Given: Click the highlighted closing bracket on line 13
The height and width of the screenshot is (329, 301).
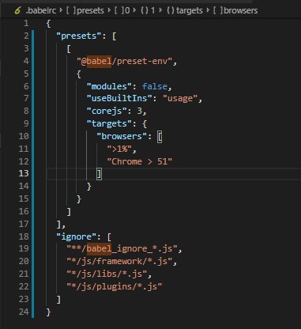Looking at the screenshot, I should 99,174.
